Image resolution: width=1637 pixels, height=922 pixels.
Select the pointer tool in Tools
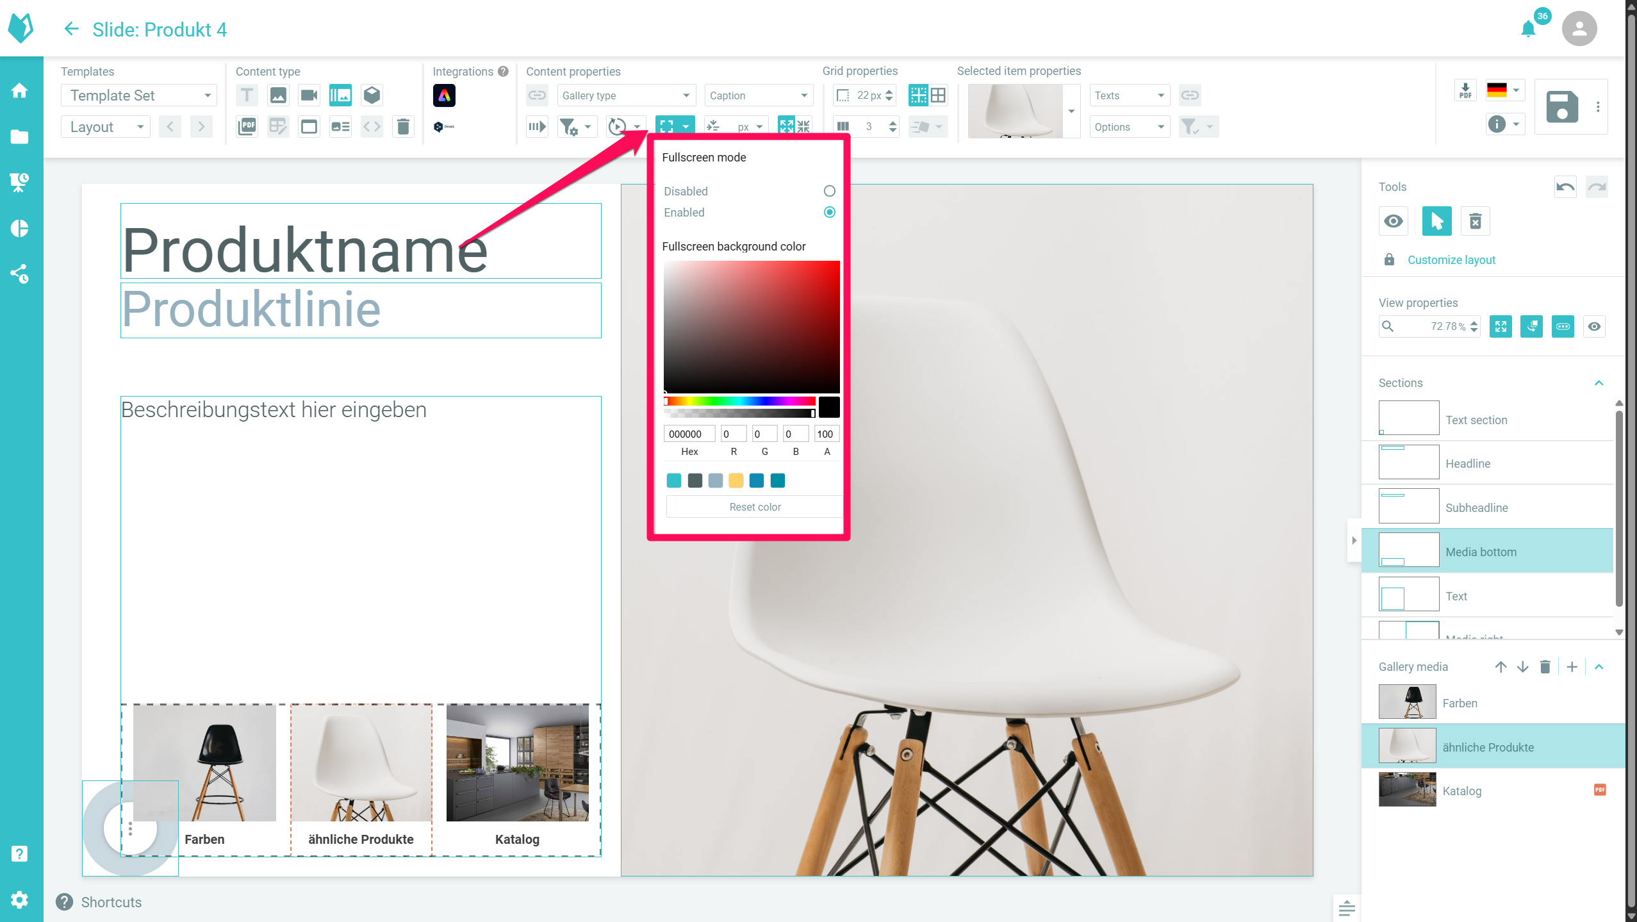click(x=1436, y=222)
